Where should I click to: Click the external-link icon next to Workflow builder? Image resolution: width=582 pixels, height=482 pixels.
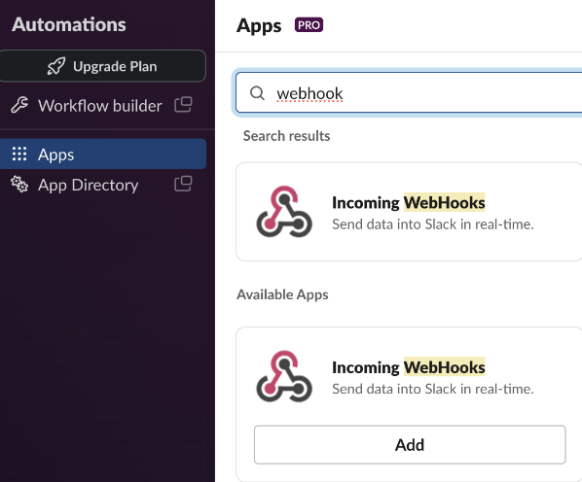pyautogui.click(x=183, y=105)
